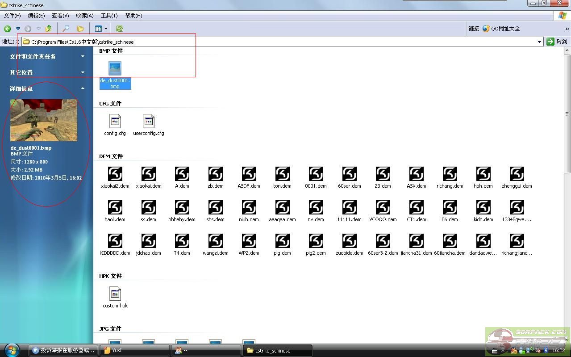571x357 pixels.
Task: Open the 查看(V) menu
Action: click(x=60, y=16)
